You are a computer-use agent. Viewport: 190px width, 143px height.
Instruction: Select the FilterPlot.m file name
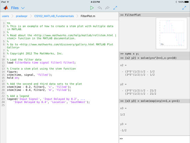point(88,16)
